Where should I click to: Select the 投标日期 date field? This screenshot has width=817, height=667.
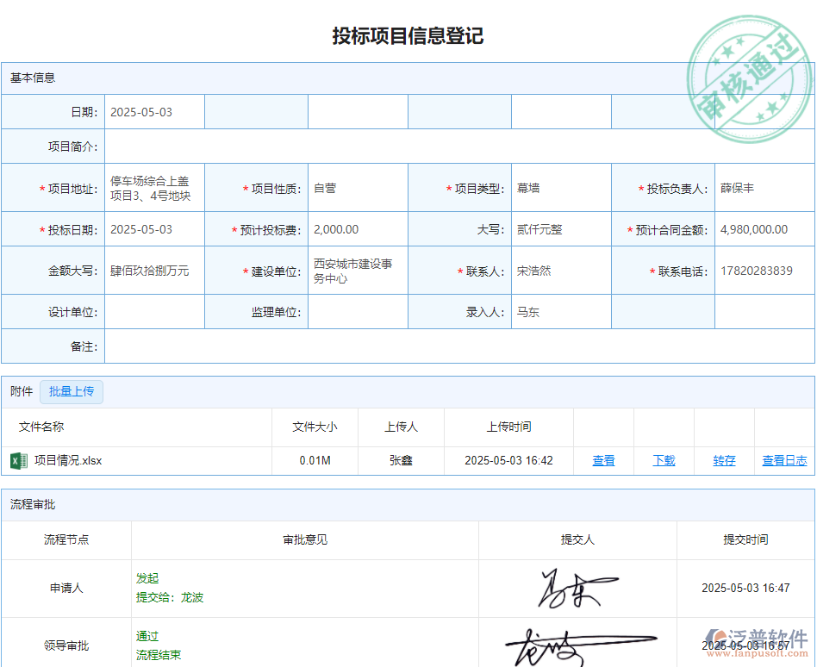coord(154,229)
